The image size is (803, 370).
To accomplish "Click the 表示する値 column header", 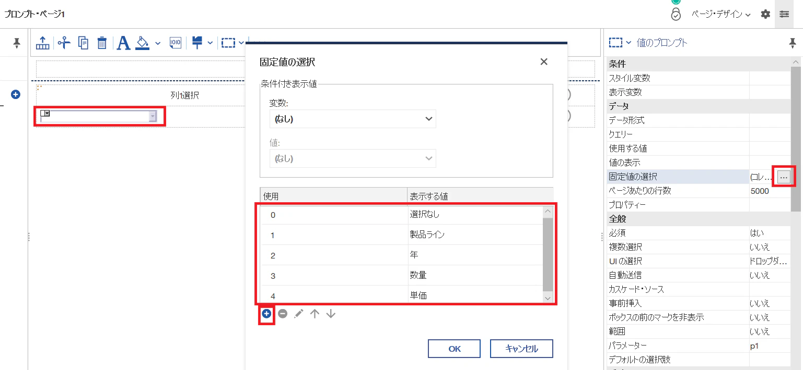I will coord(480,196).
